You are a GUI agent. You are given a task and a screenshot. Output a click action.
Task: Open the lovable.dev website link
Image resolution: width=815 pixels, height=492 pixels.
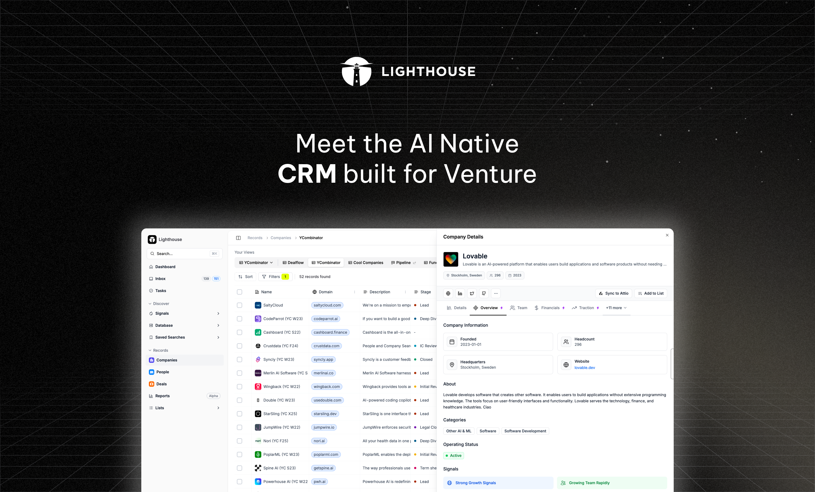585,367
